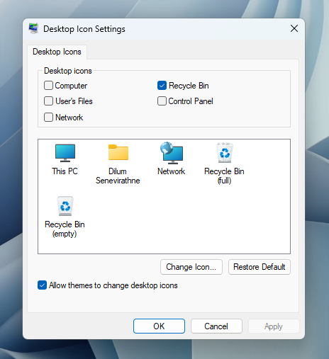This screenshot has width=329, height=359.
Task: Tick the User's Files checkbox
Action: coord(48,101)
